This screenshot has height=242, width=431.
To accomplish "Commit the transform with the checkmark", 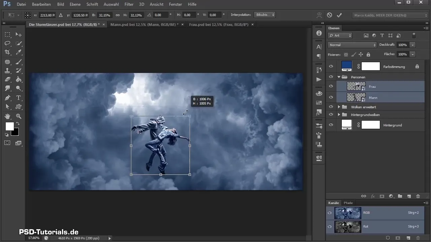I will [339, 15].
